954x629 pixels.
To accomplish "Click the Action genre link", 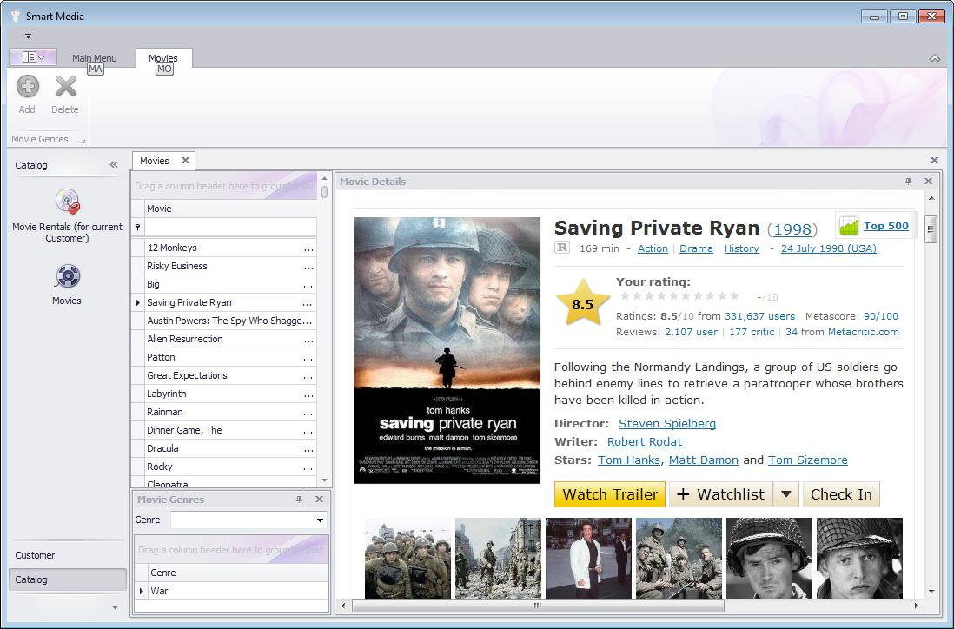I will click(x=653, y=248).
